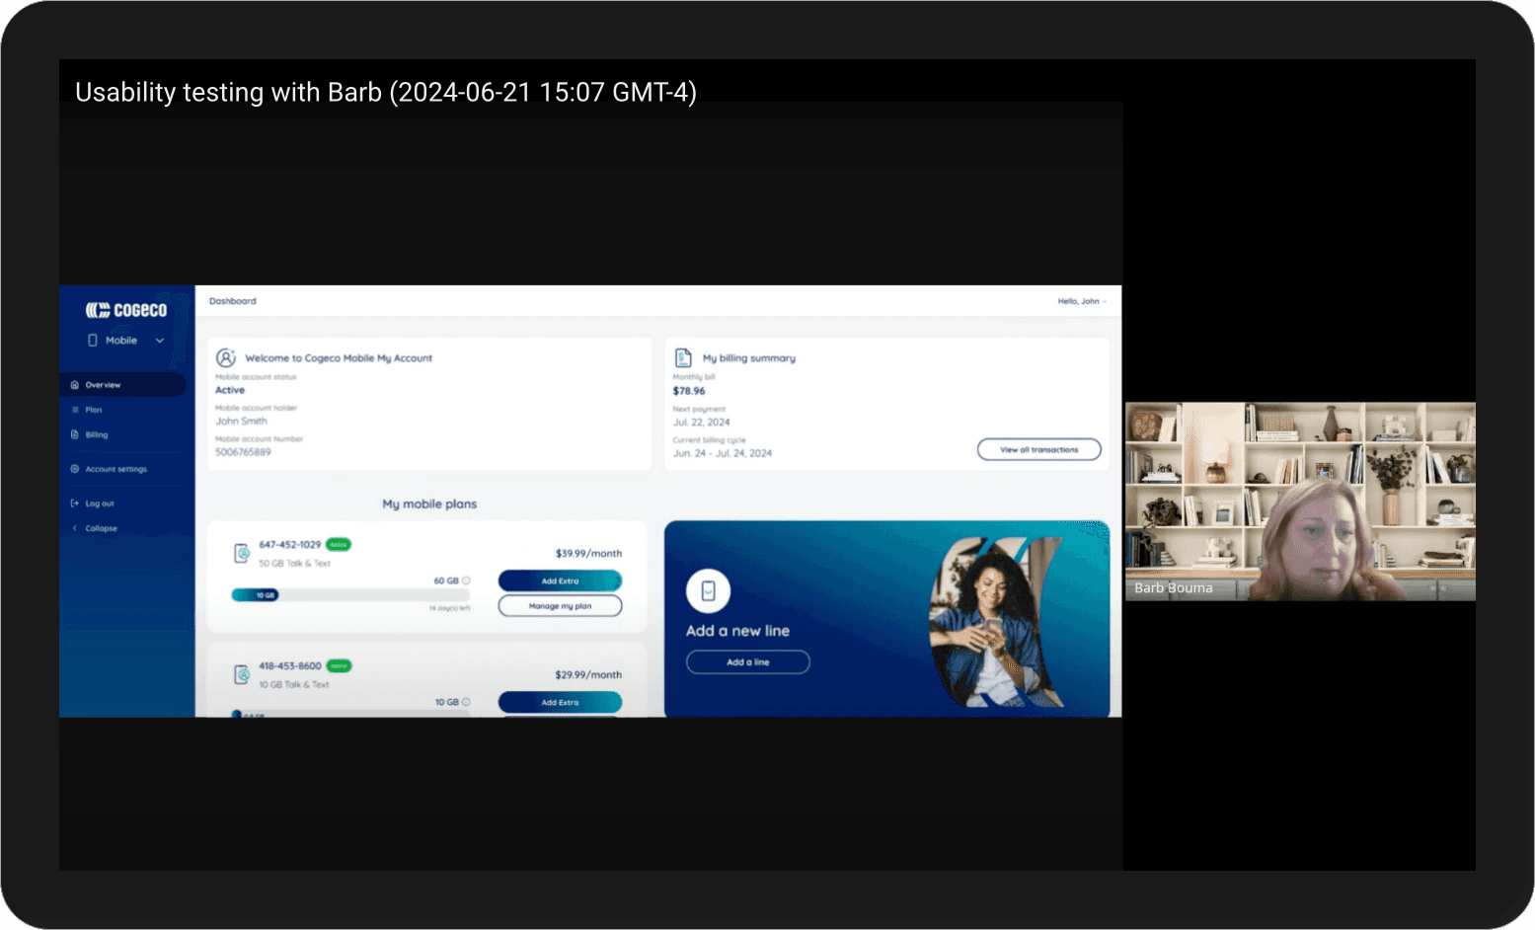Image resolution: width=1535 pixels, height=930 pixels.
Task: Click the billing summary invoice icon
Action: click(683, 357)
